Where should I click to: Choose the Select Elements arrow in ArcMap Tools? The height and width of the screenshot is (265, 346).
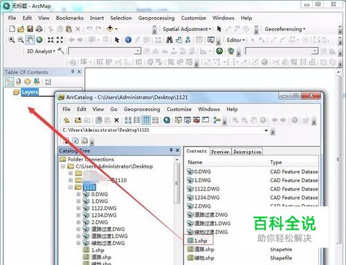pos(117,40)
